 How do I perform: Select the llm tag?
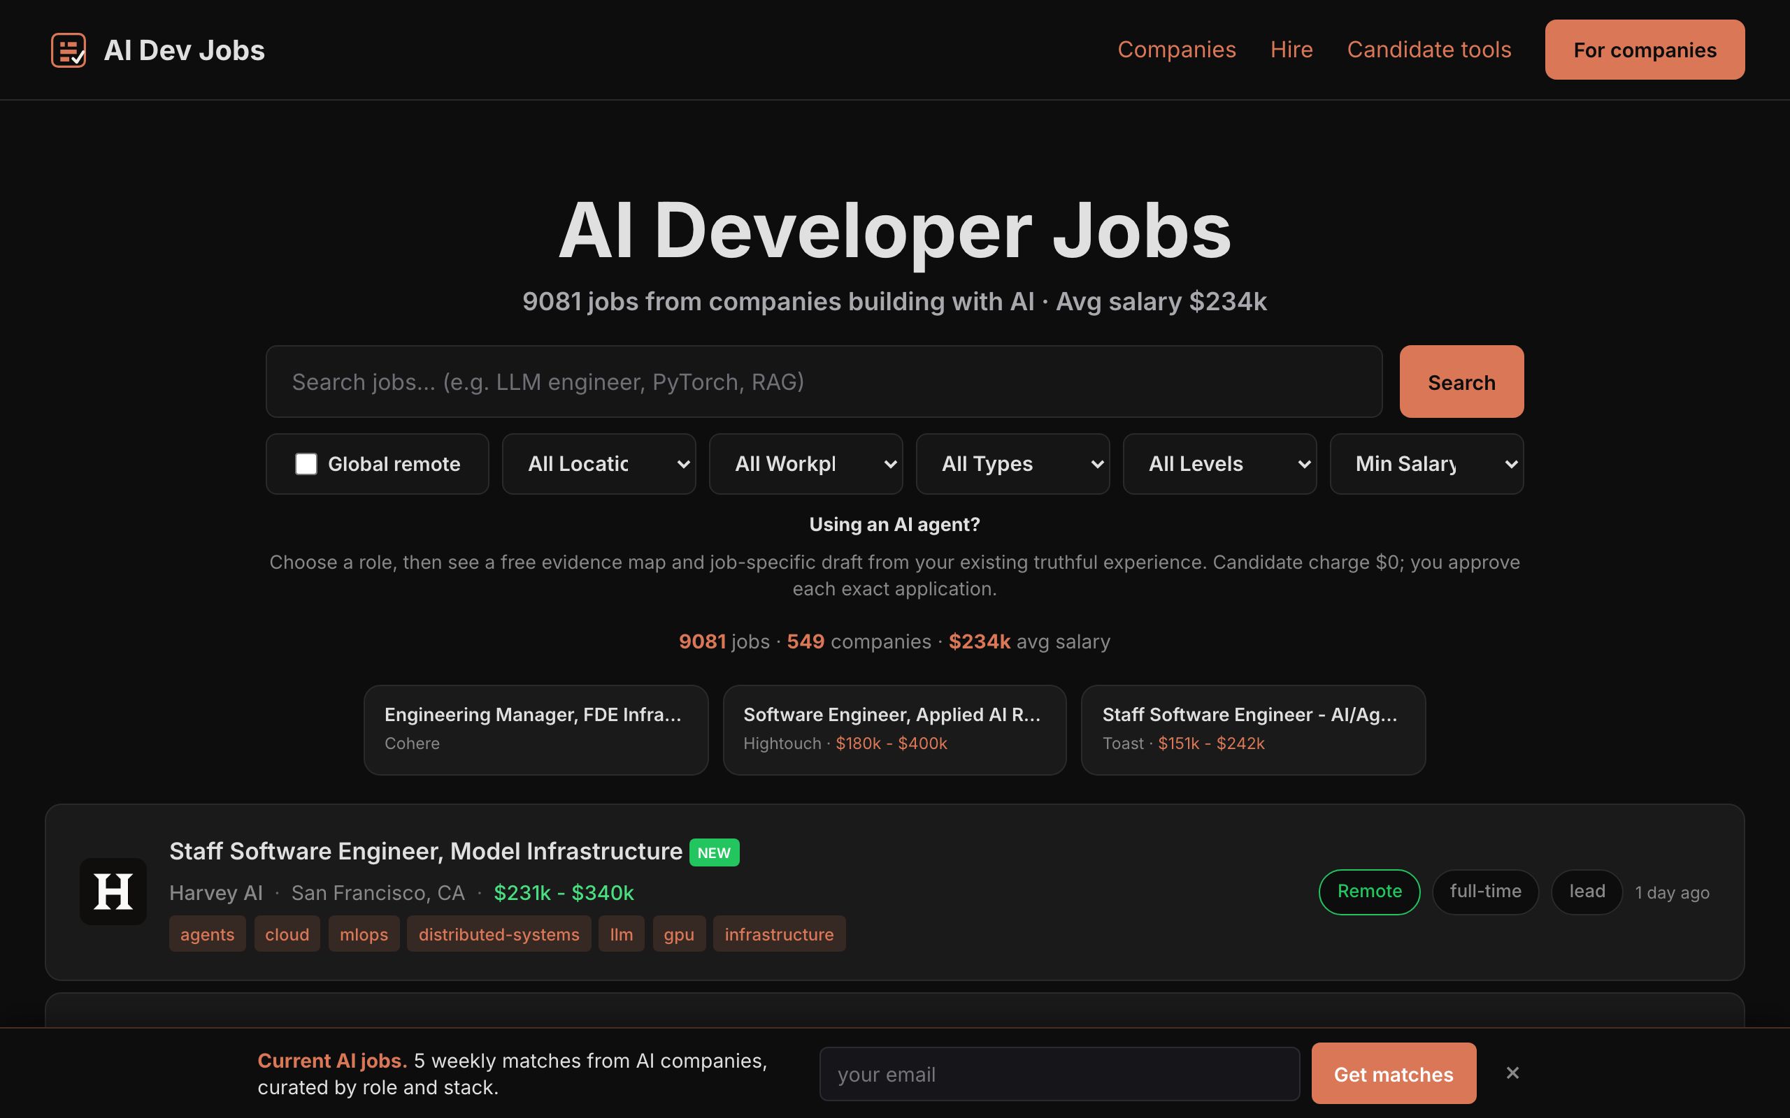tap(622, 934)
